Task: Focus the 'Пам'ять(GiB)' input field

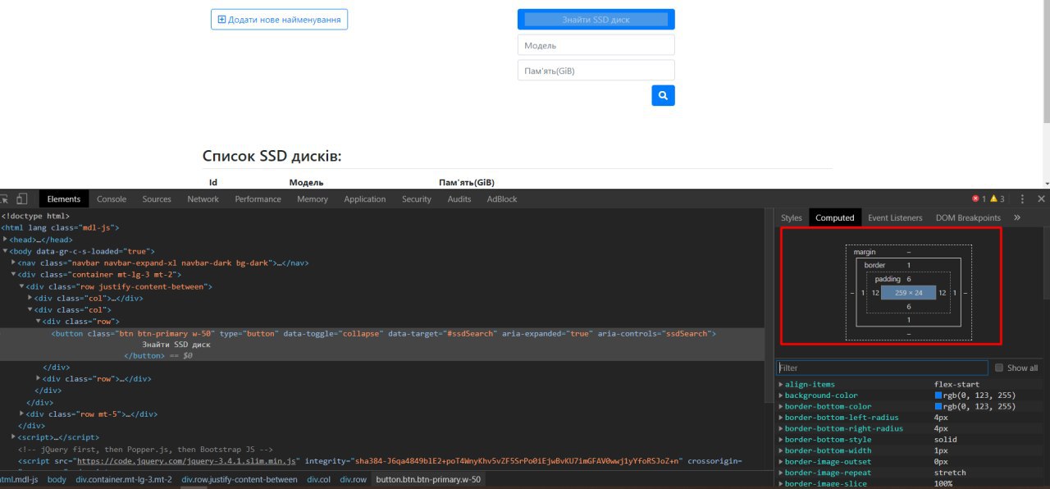Action: point(596,71)
